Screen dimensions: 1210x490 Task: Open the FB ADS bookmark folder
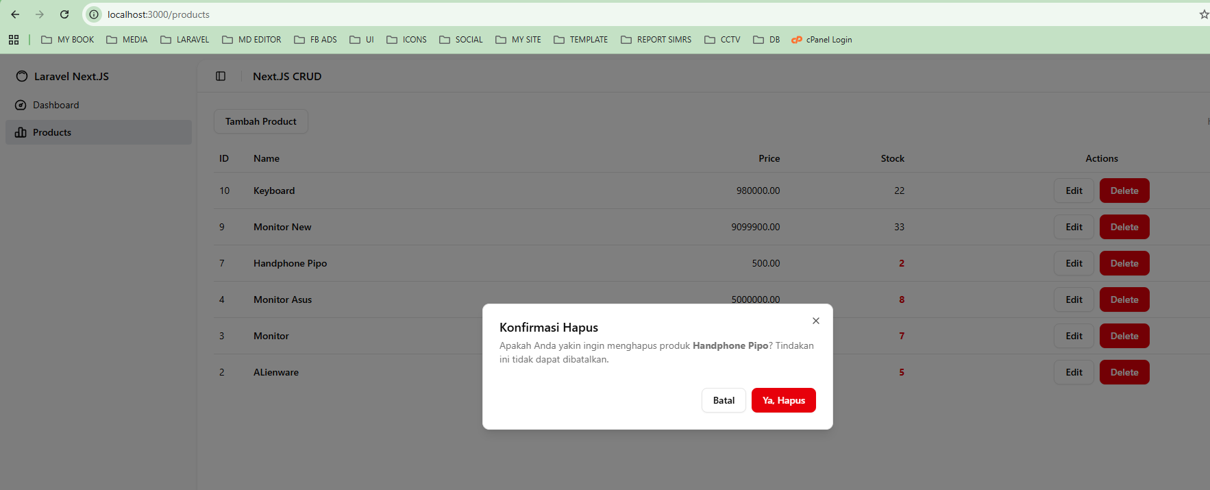[315, 40]
